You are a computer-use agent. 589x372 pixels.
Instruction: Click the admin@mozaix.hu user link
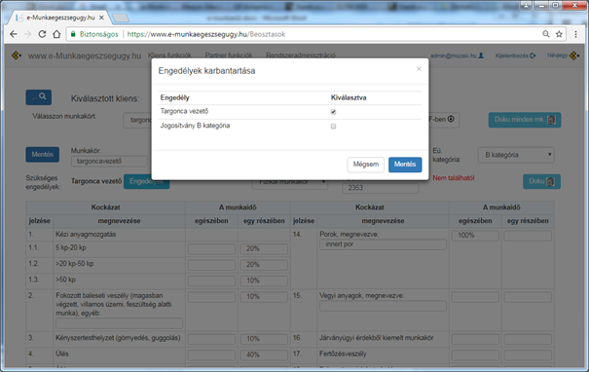[x=457, y=56]
